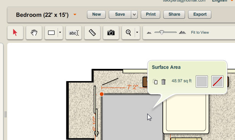This screenshot has height=140, width=235.
Task: Open the Share button
Action: (174, 15)
